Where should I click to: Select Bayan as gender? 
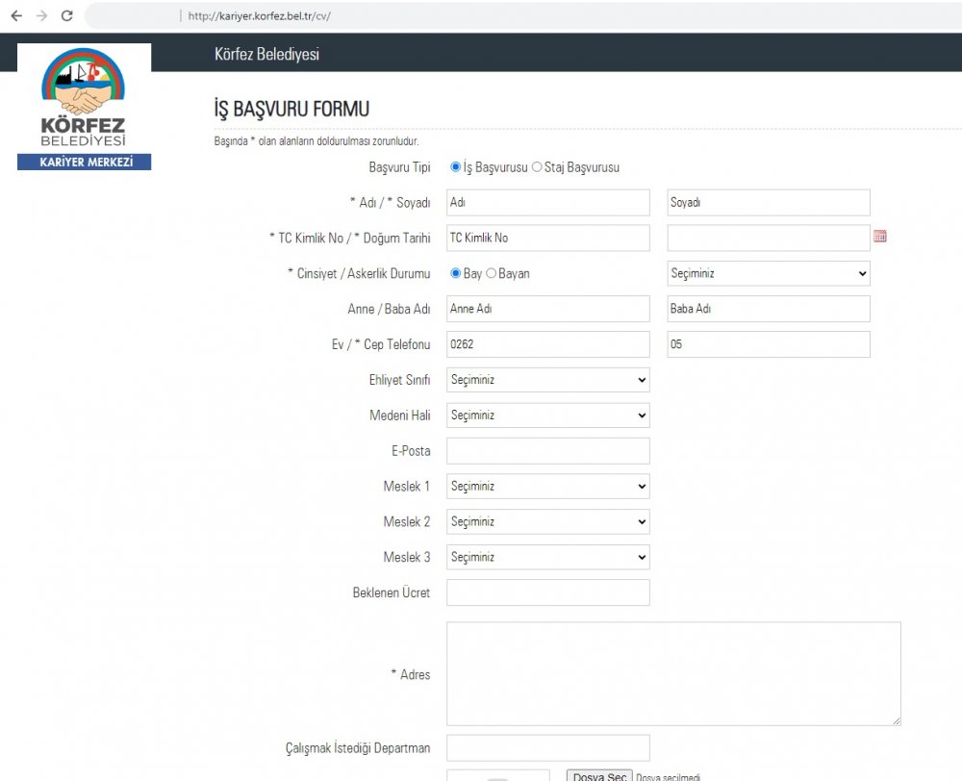pos(492,273)
